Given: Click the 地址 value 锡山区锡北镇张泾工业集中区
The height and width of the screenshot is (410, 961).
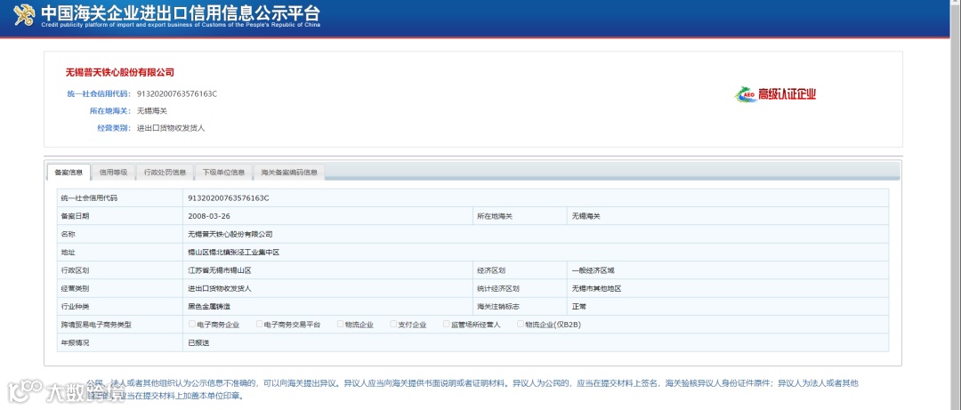Looking at the screenshot, I should coord(233,253).
